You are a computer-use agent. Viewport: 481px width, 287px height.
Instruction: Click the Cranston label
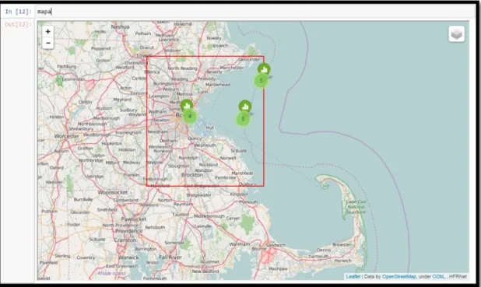[125, 240]
